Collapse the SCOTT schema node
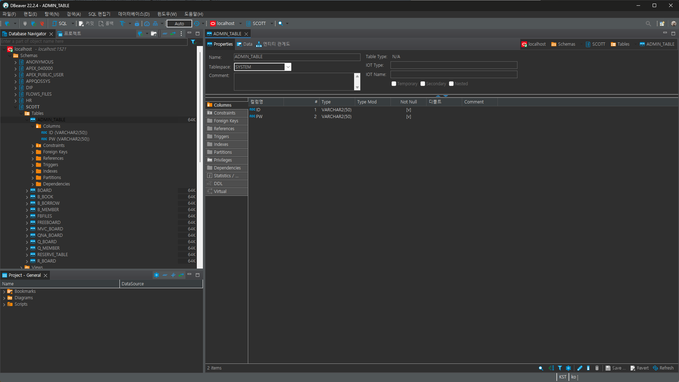Image resolution: width=679 pixels, height=382 pixels. click(x=16, y=107)
